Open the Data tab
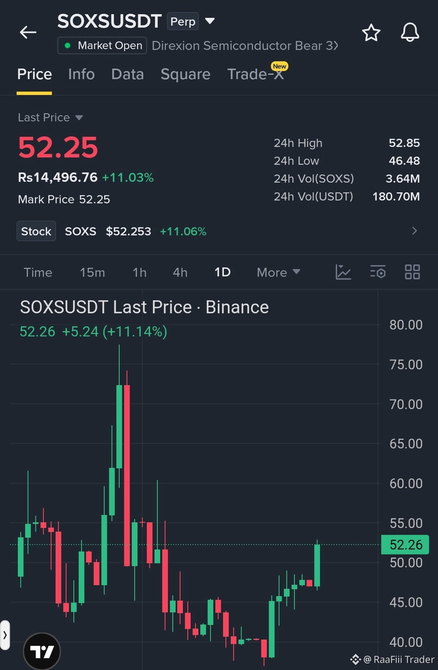Screen dimensions: 438x670 tap(128, 74)
